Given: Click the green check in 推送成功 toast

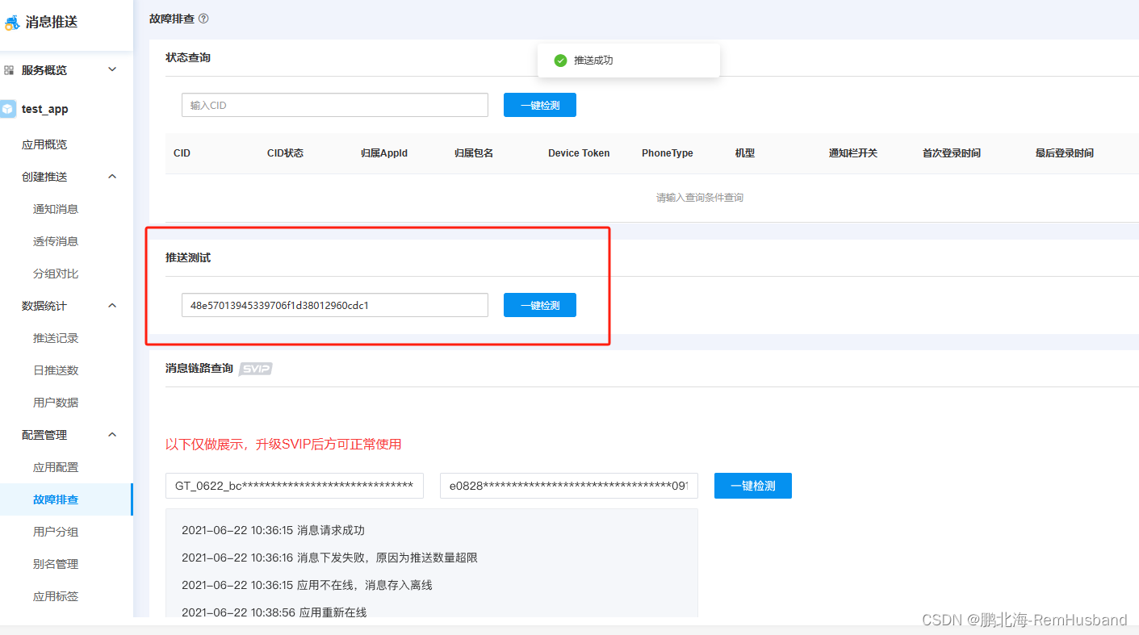Looking at the screenshot, I should (561, 60).
